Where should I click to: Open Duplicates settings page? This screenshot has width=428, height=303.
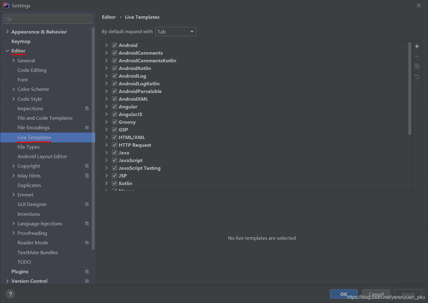pos(29,185)
